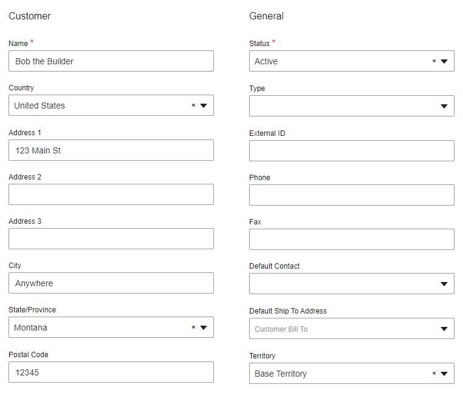Clear the State/Province Montana value
This screenshot has height=410, width=463.
tap(193, 328)
